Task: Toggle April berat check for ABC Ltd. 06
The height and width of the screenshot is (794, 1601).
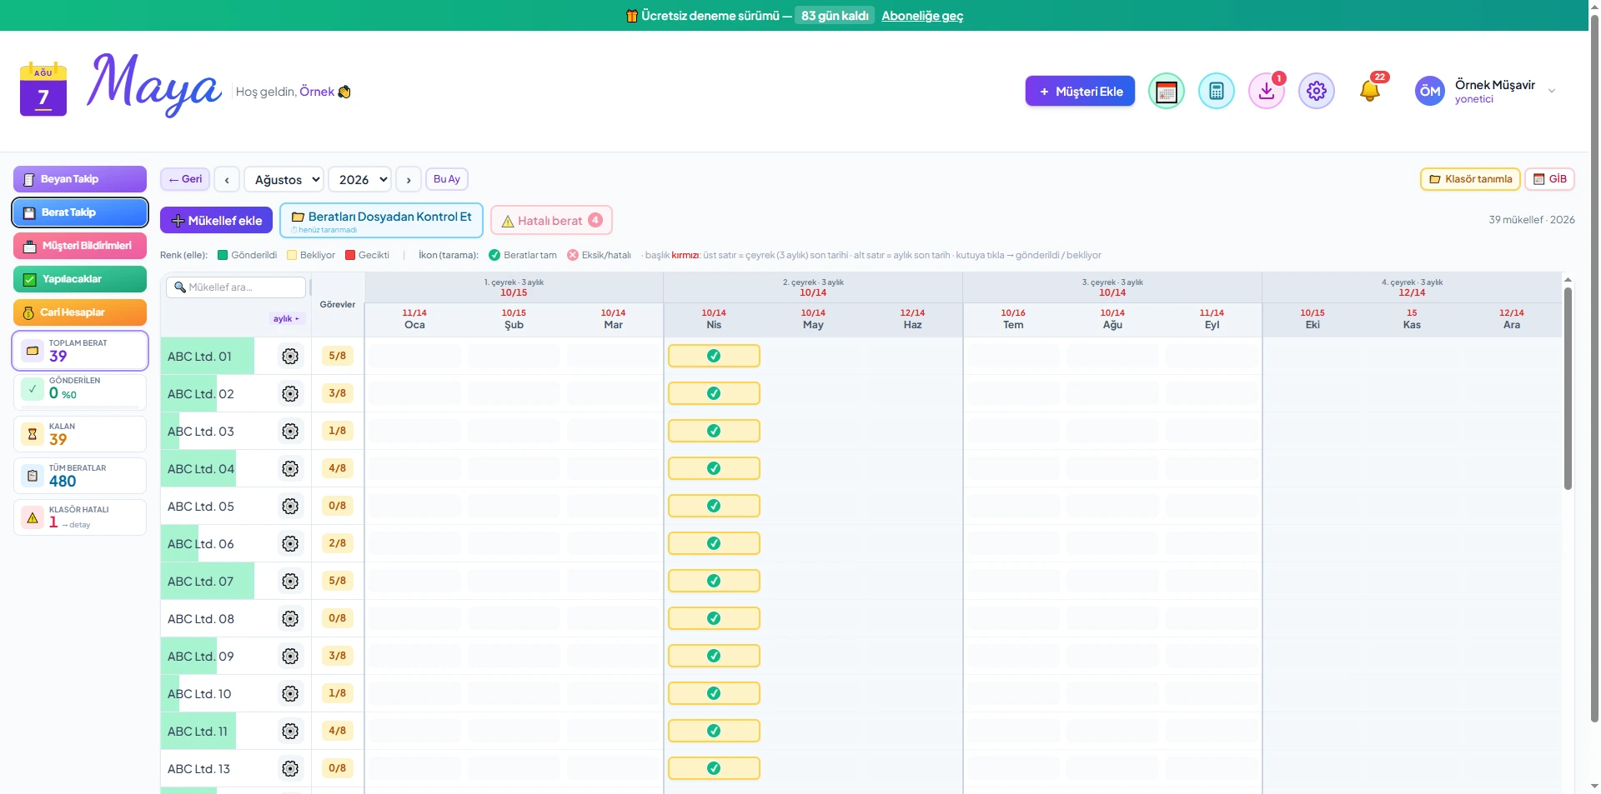Action: (x=714, y=543)
